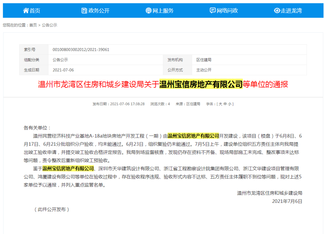This screenshot has width=325, height=234.
Task: Set font size to 中
Action: 225,104
